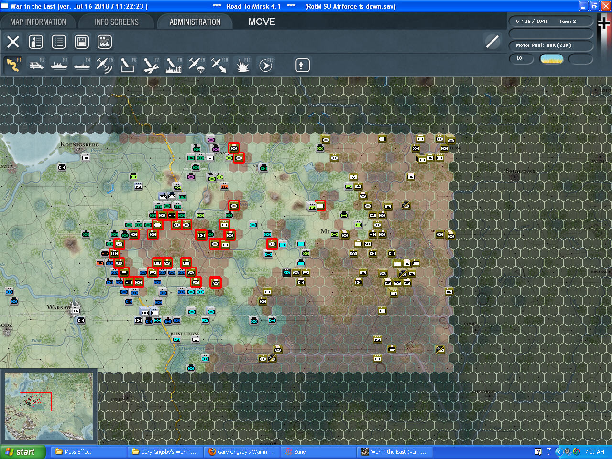Click the taskbar clock showing 7:09 AM
This screenshot has height=459, width=612.
point(594,452)
